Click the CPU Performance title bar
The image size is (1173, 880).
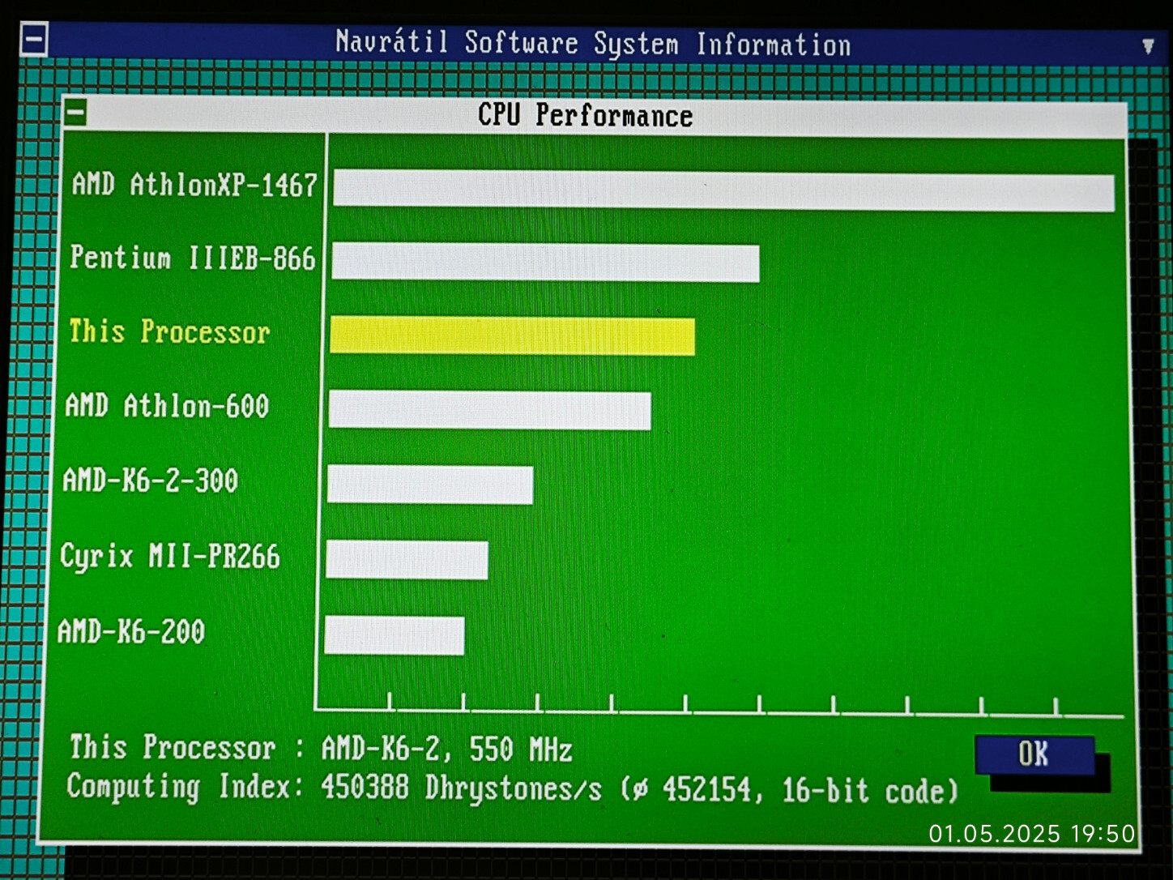coord(595,115)
